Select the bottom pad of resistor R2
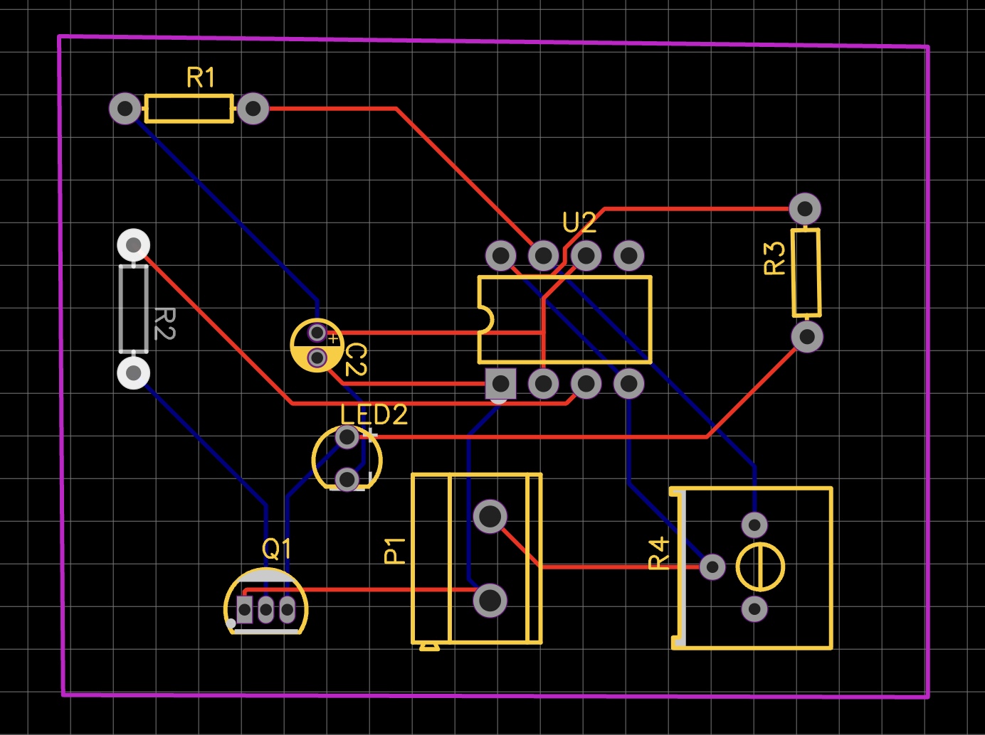Image resolution: width=985 pixels, height=735 pixels. click(133, 372)
